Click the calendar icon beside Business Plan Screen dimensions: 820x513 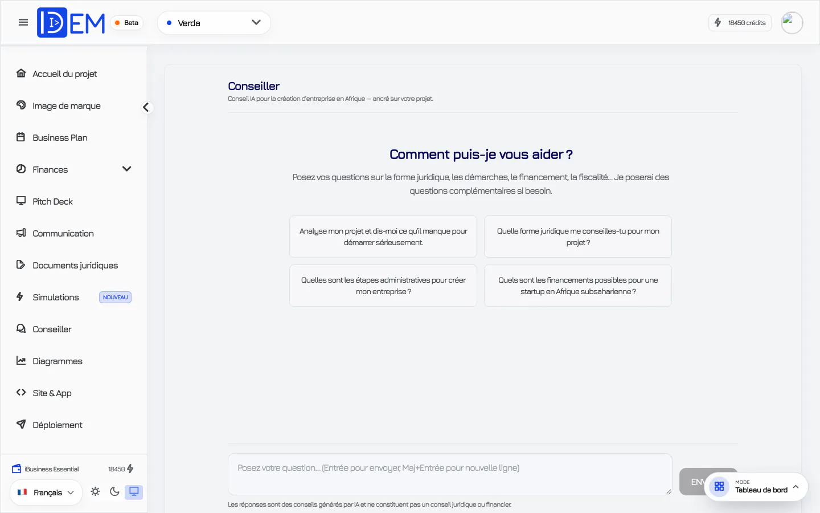pos(21,137)
